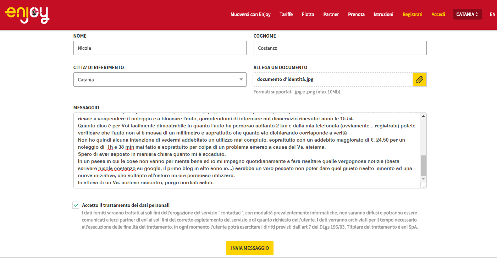Click the attached file name documento d'identità.jpg
Screen dimensions: 497x258
[x=285, y=79]
